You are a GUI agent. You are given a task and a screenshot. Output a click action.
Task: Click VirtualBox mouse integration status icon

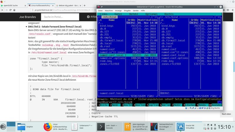[207, 108]
